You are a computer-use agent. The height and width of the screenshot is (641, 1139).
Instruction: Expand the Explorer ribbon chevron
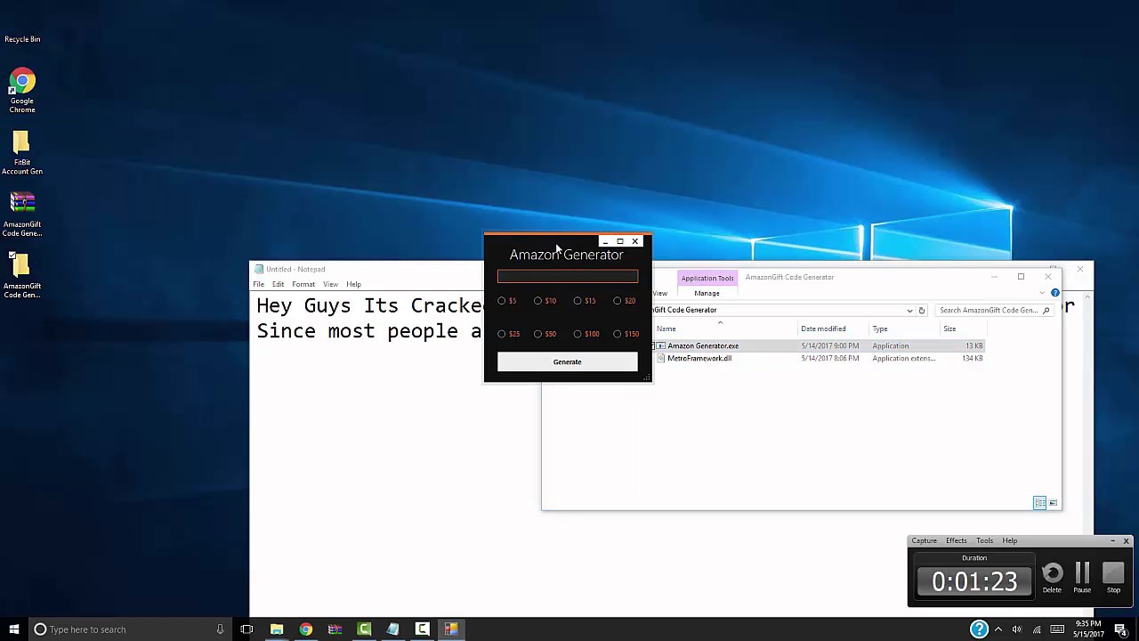pos(1042,293)
